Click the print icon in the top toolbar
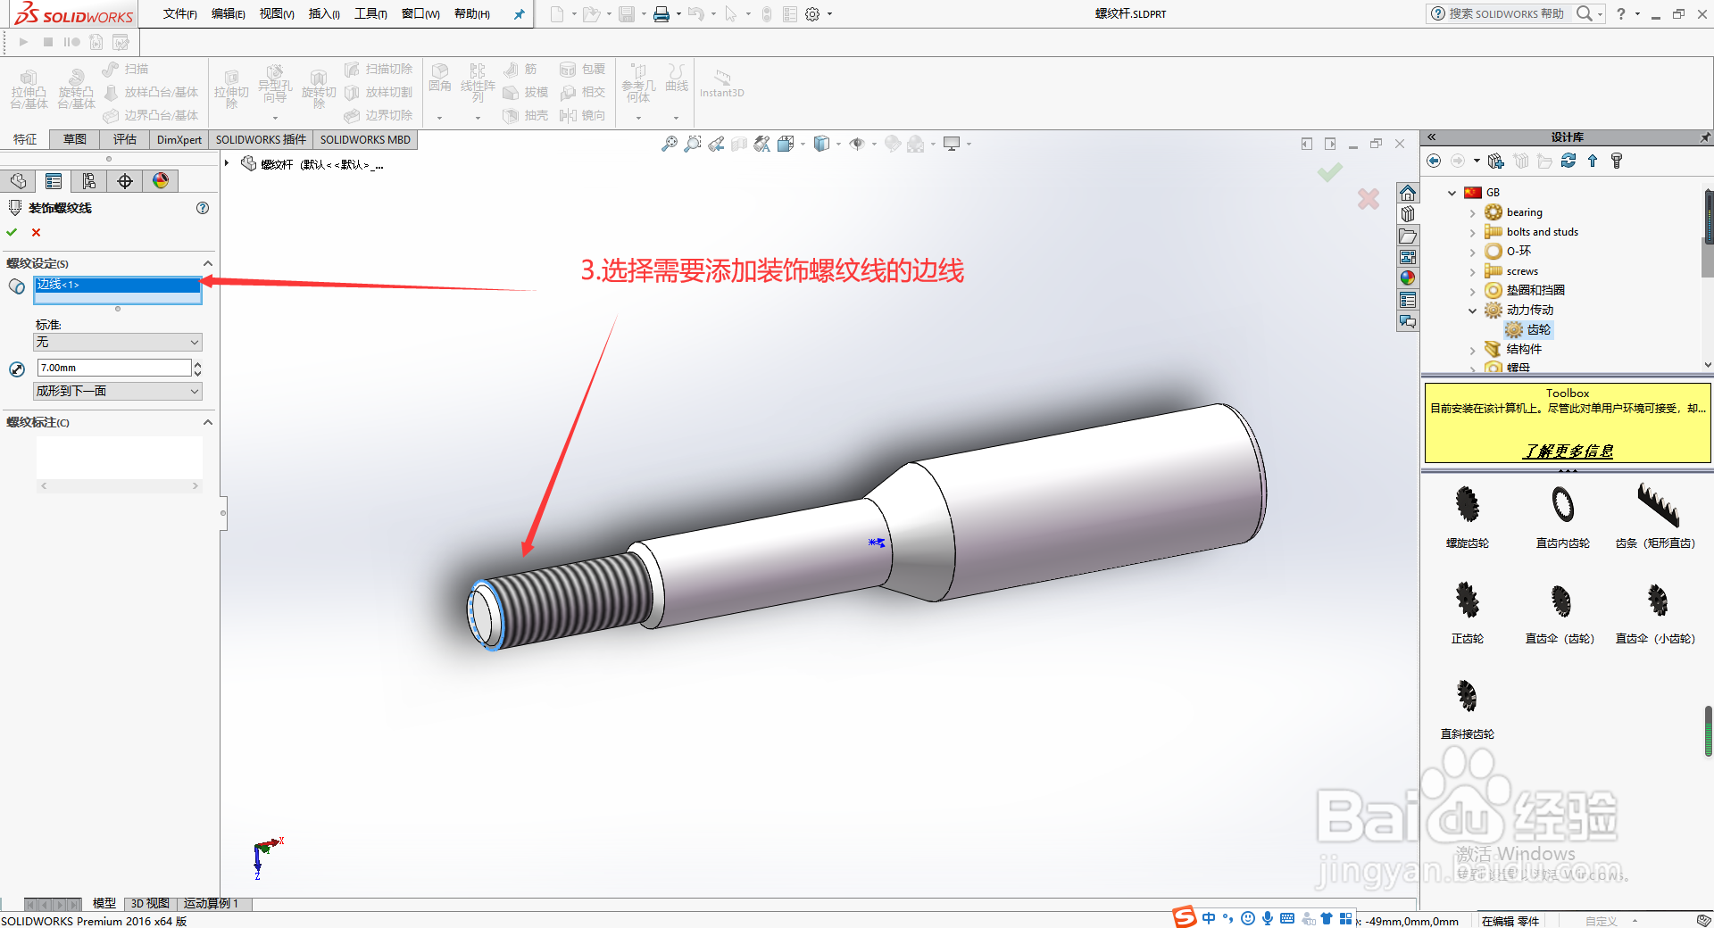The image size is (1714, 928). (661, 14)
